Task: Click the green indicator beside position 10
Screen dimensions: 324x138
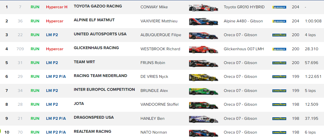Action: [x=0, y=131]
